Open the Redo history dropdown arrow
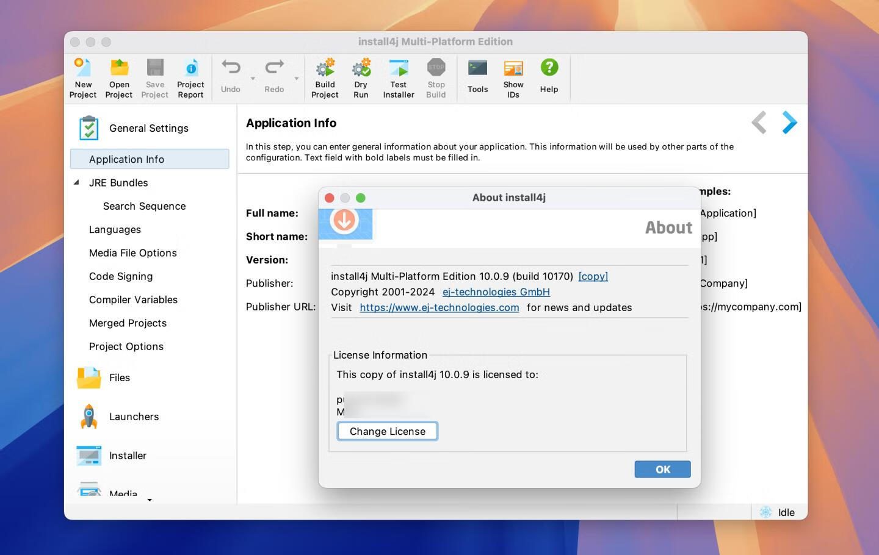Screen dimensions: 879x555 click(x=297, y=79)
